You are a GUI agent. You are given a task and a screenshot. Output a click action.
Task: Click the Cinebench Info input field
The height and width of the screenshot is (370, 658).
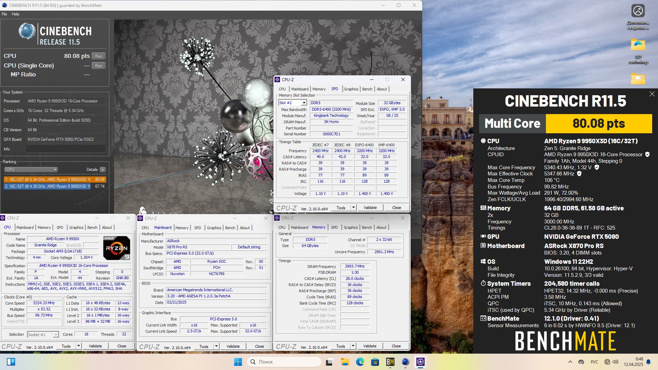coord(65,149)
